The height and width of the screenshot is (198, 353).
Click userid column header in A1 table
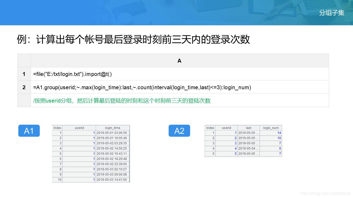(79, 128)
